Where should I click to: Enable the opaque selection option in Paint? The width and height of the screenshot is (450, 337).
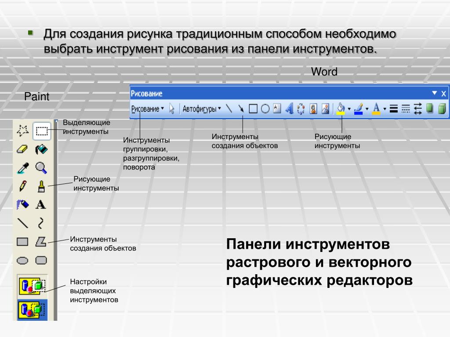32,285
